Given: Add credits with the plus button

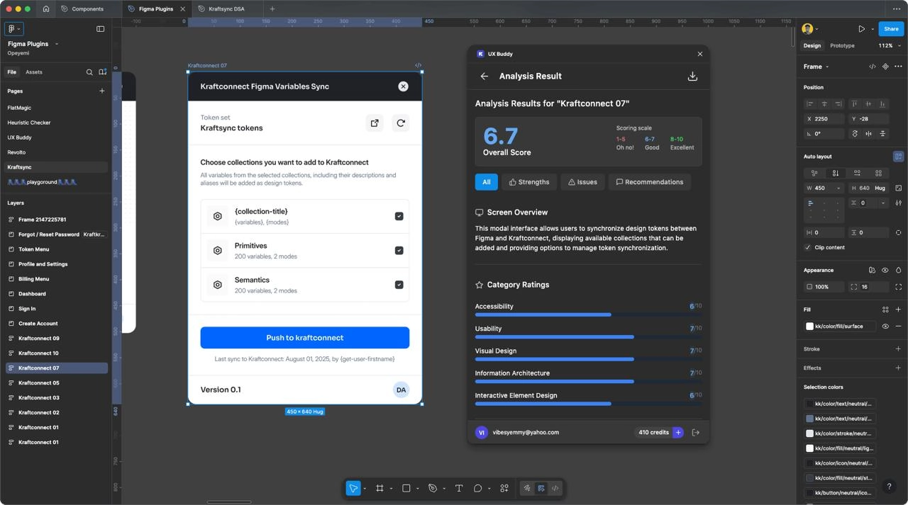Looking at the screenshot, I should coord(678,432).
